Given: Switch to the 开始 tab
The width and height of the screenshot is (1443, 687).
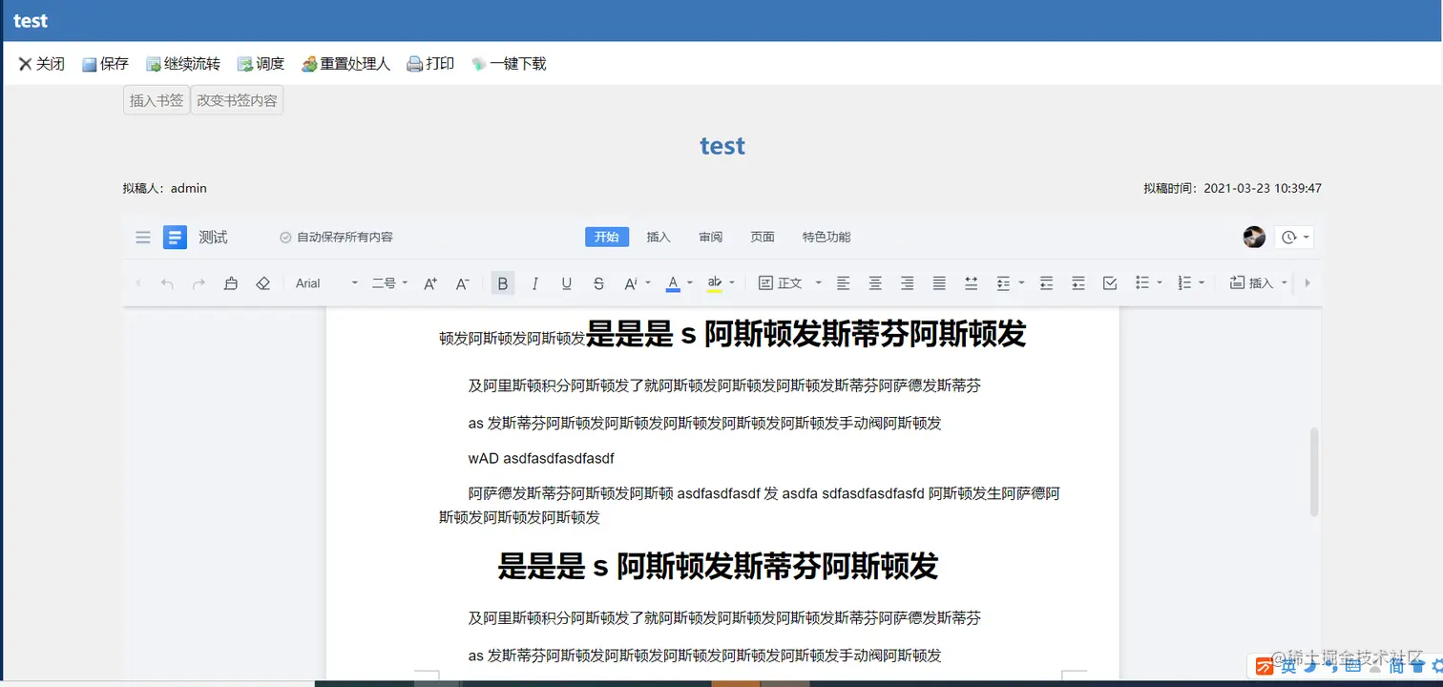Looking at the screenshot, I should click(x=607, y=237).
